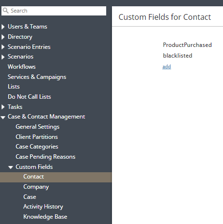Open Case Pending Reasons
223x224 pixels.
click(x=45, y=157)
